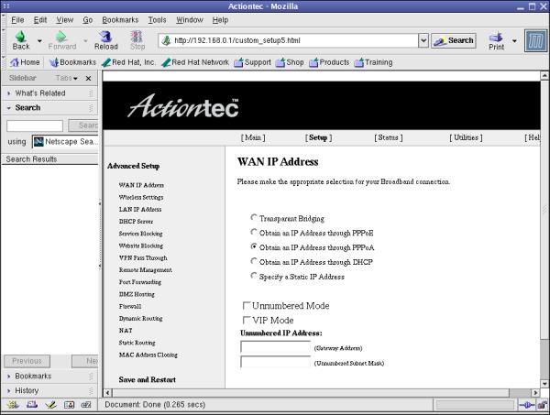Go to the Status page tab
Viewport: 550px width, 415px height.
pyautogui.click(x=389, y=137)
